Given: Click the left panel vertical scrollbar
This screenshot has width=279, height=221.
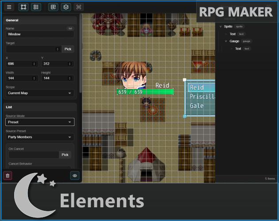Looking at the screenshot, I should [81, 53].
